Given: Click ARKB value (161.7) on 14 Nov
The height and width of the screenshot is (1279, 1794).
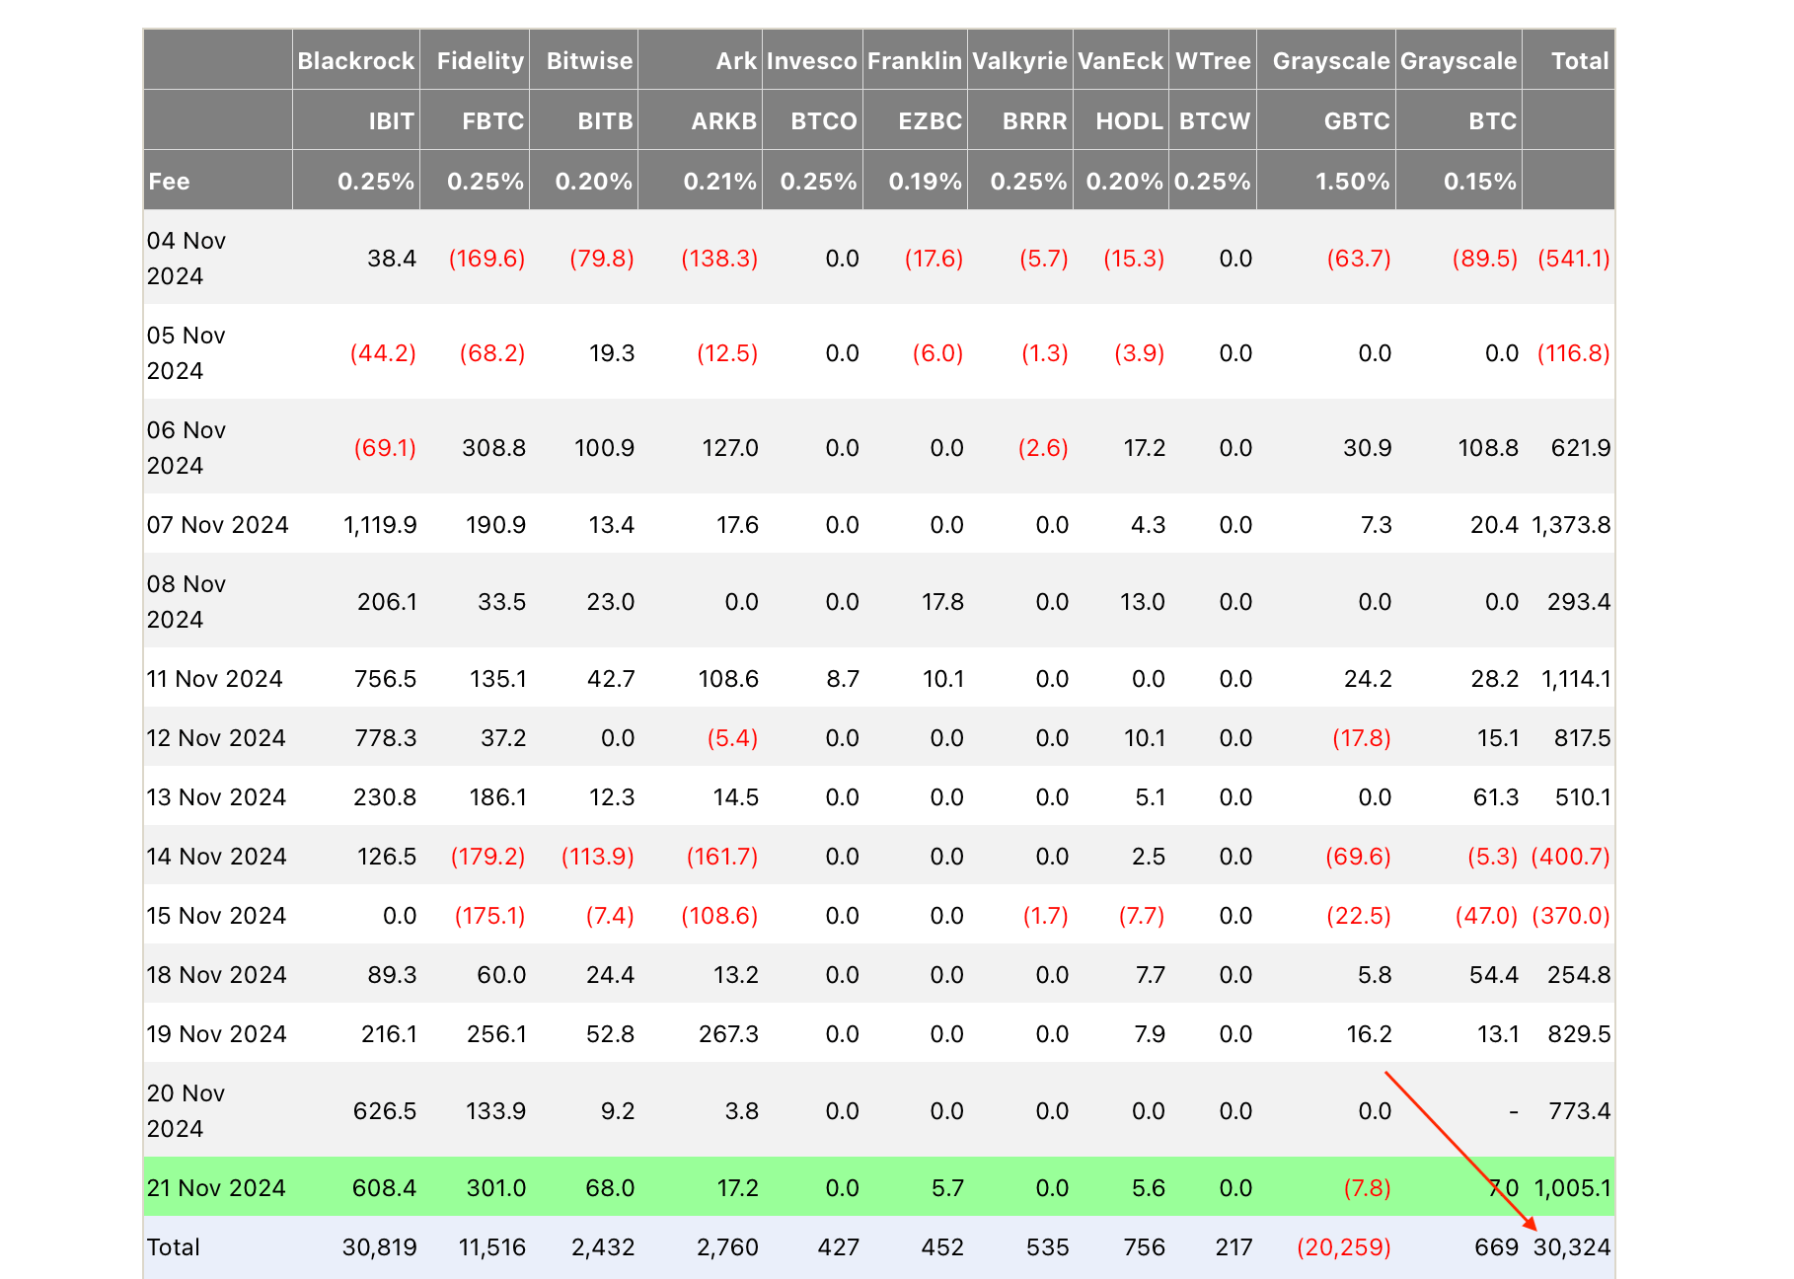Looking at the screenshot, I should click(722, 857).
